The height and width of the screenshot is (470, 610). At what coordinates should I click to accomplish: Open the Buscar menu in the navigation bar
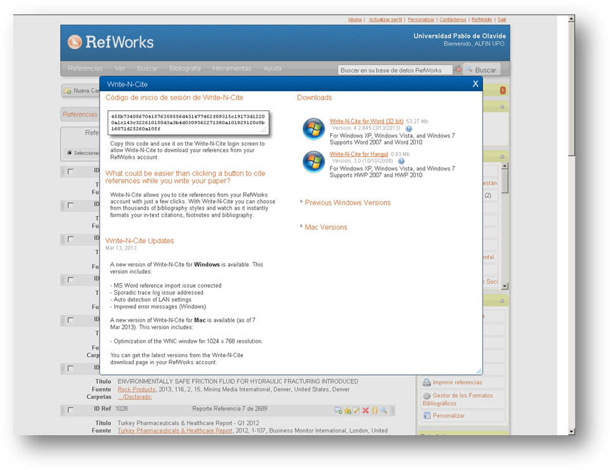click(147, 68)
